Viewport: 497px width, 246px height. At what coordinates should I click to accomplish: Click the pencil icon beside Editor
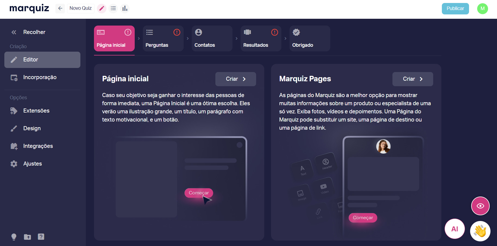[x=14, y=60]
